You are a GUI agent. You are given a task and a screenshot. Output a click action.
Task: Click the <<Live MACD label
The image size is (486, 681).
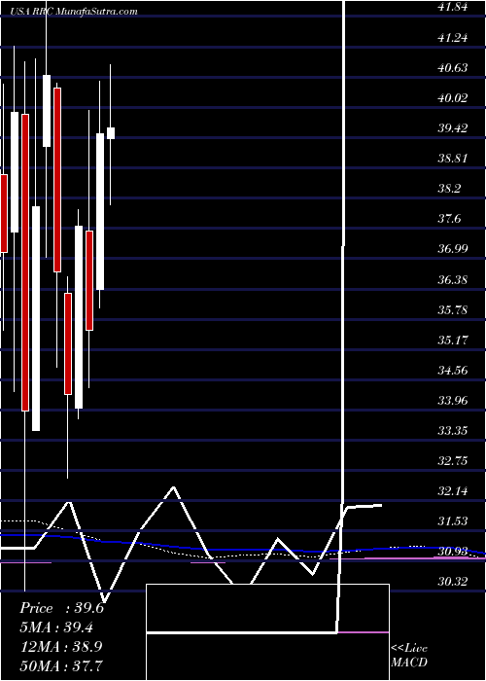pos(409,655)
